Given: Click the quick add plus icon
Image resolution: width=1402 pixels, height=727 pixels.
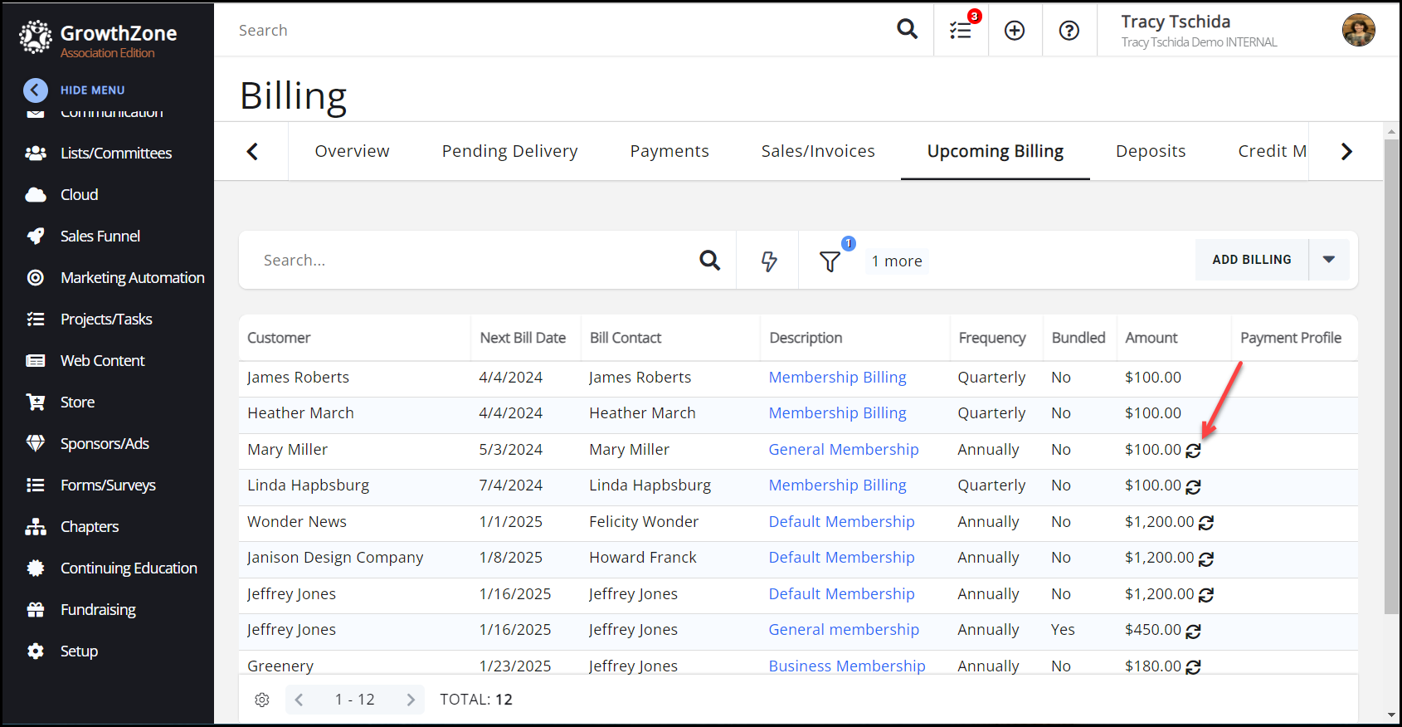Looking at the screenshot, I should point(1015,31).
